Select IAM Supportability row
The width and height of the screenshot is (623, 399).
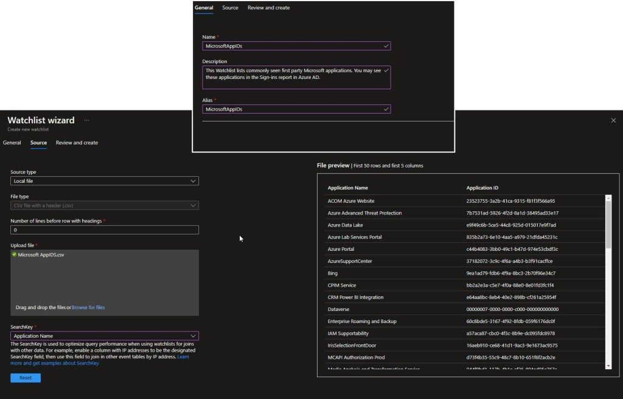click(x=464, y=333)
